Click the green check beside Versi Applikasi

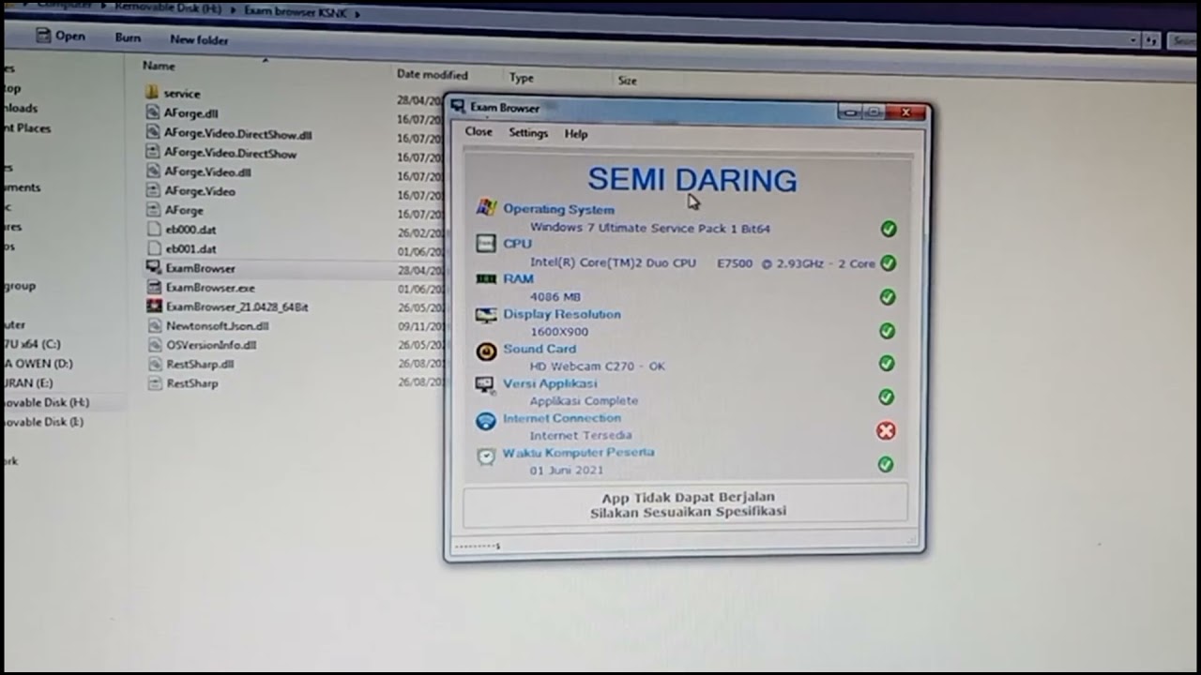pos(887,397)
